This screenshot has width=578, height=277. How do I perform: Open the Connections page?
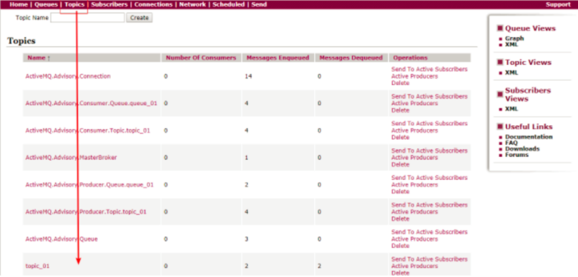point(154,4)
